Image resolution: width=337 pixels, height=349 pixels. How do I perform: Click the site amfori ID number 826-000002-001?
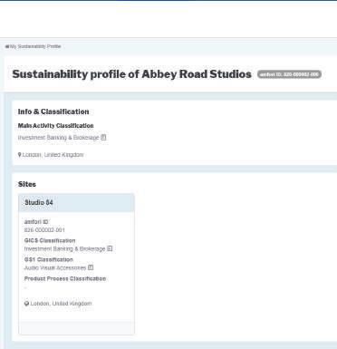pos(44,230)
